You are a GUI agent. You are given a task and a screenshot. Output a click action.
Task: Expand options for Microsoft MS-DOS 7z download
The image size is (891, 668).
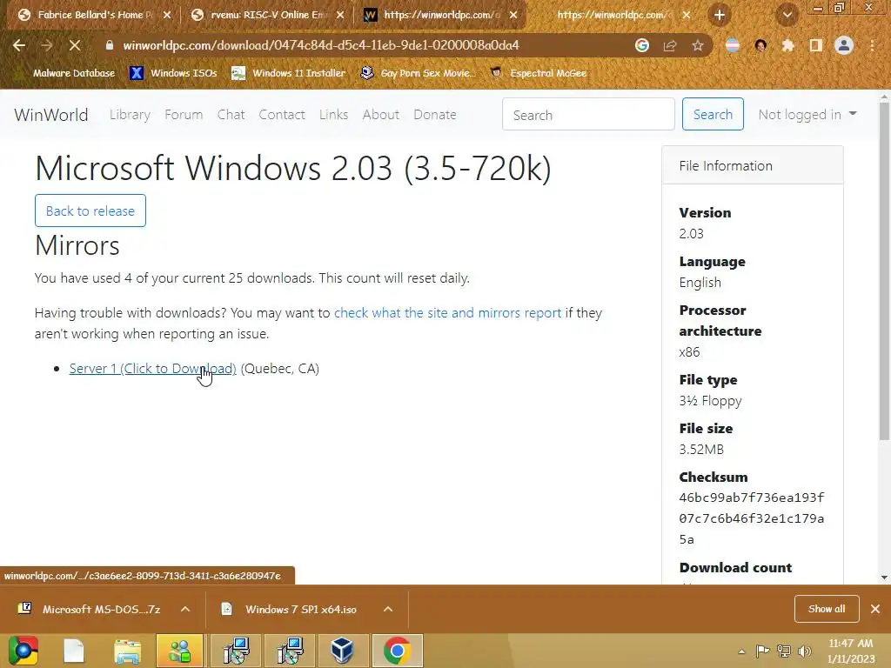tap(185, 610)
